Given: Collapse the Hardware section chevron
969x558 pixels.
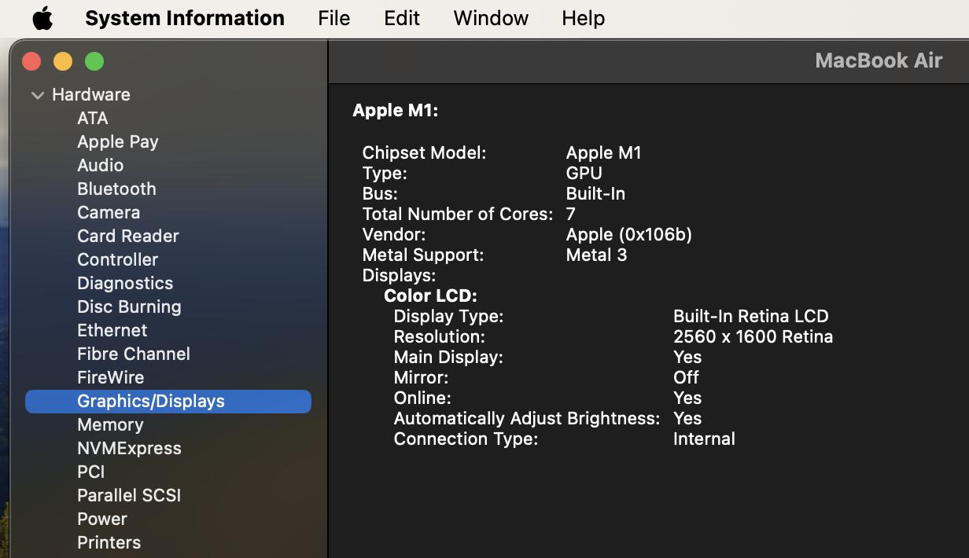Looking at the screenshot, I should tap(37, 95).
